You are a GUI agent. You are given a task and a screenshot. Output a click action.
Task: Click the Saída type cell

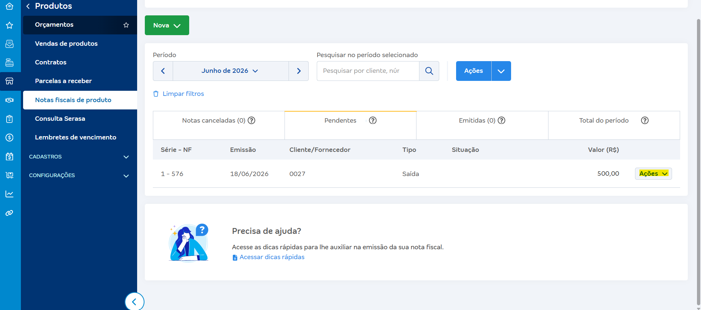point(411,174)
